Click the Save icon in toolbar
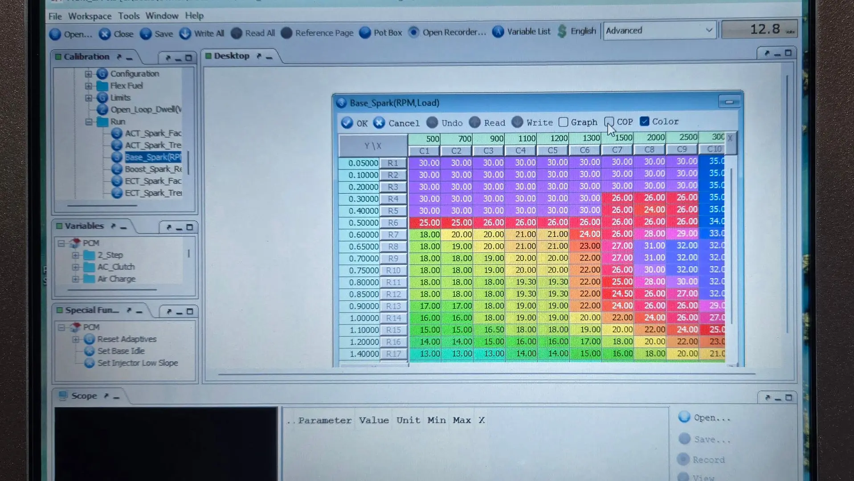 (x=146, y=34)
